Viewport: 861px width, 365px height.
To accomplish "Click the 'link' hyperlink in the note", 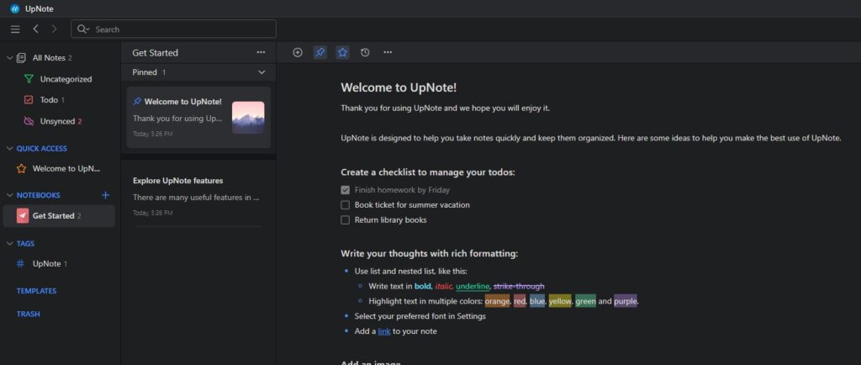I will 384,331.
